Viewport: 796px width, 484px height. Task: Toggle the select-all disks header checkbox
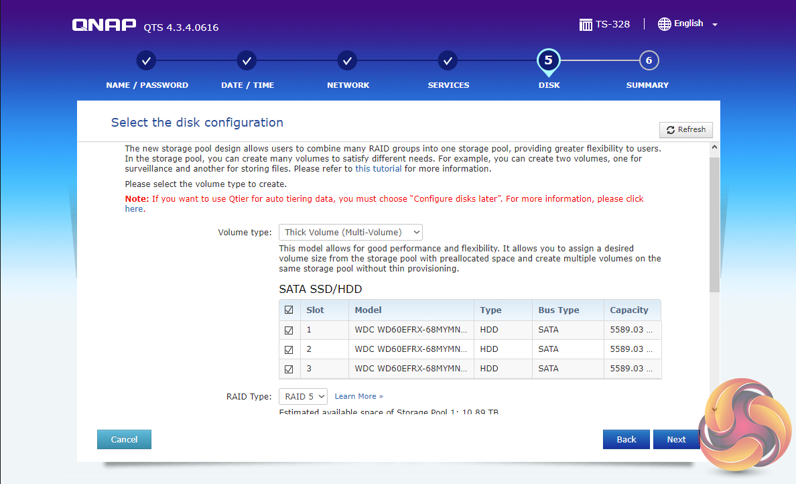(x=289, y=310)
